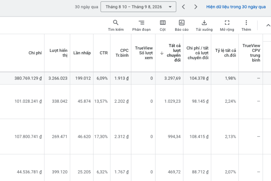
Task: Select CTR cell 13,57%
Action: pyautogui.click(x=101, y=101)
